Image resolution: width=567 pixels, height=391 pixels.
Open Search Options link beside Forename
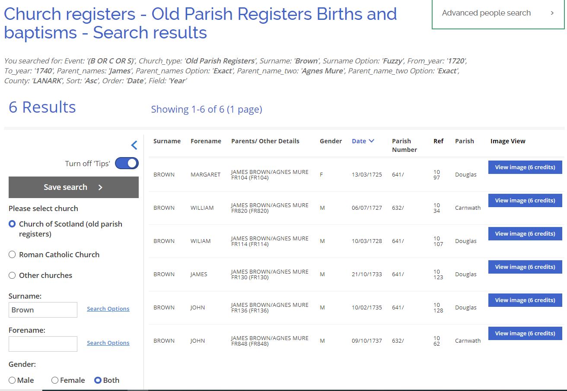pyautogui.click(x=108, y=343)
